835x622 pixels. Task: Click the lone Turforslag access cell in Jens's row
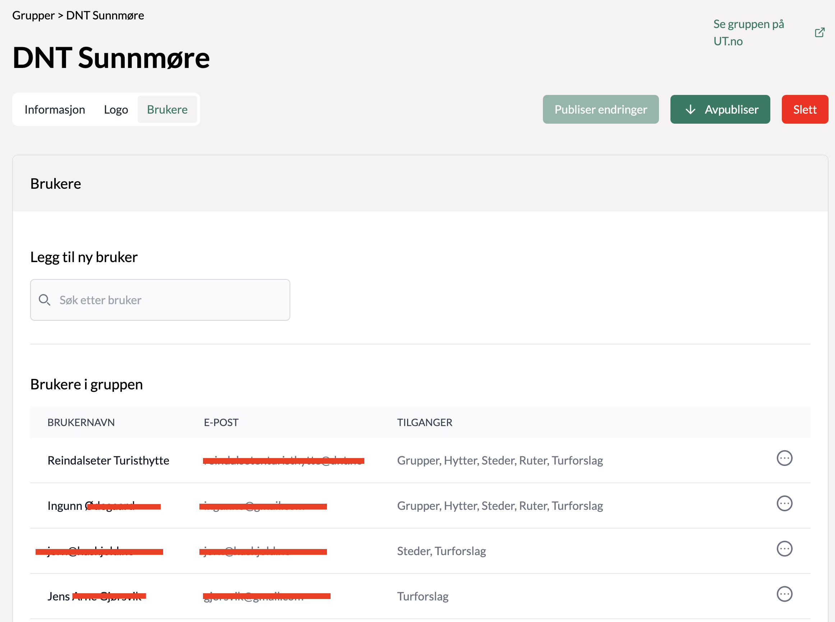423,596
